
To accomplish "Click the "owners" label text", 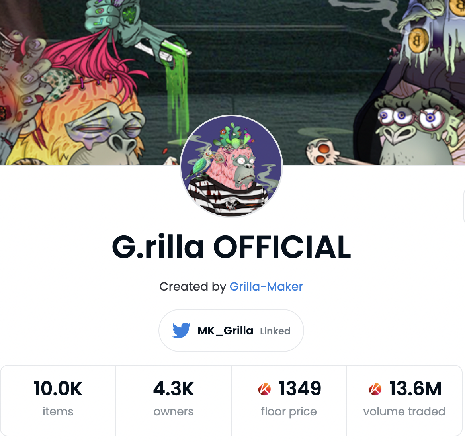I will [174, 411].
